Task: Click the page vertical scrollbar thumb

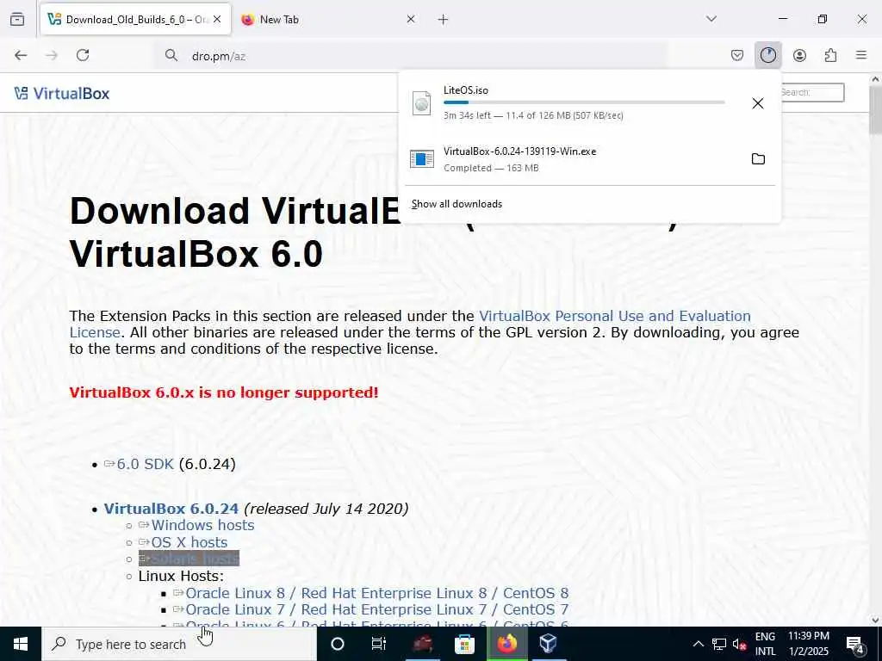Action: 875,109
